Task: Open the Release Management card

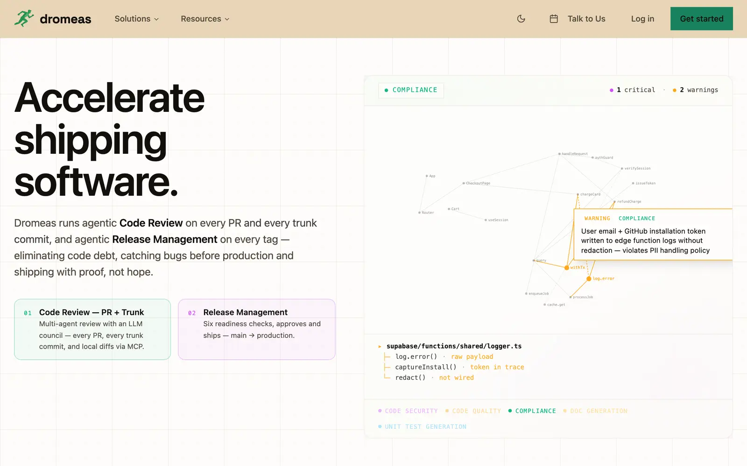Action: (x=257, y=329)
